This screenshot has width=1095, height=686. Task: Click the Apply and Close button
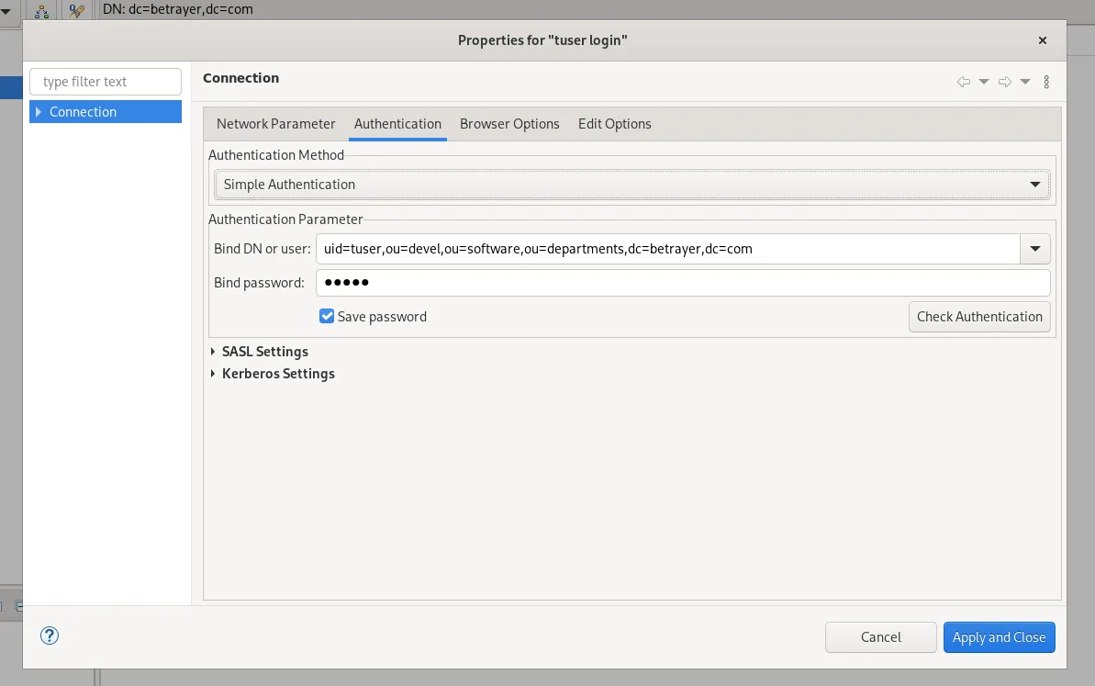(999, 637)
